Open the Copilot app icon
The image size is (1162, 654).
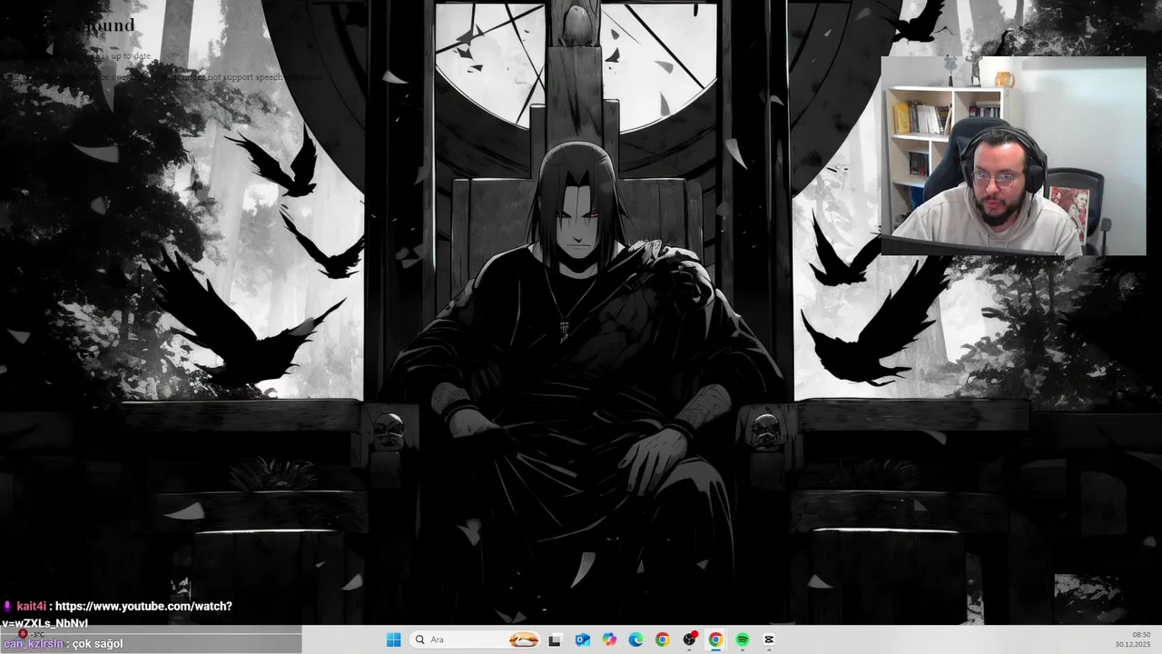pos(609,639)
